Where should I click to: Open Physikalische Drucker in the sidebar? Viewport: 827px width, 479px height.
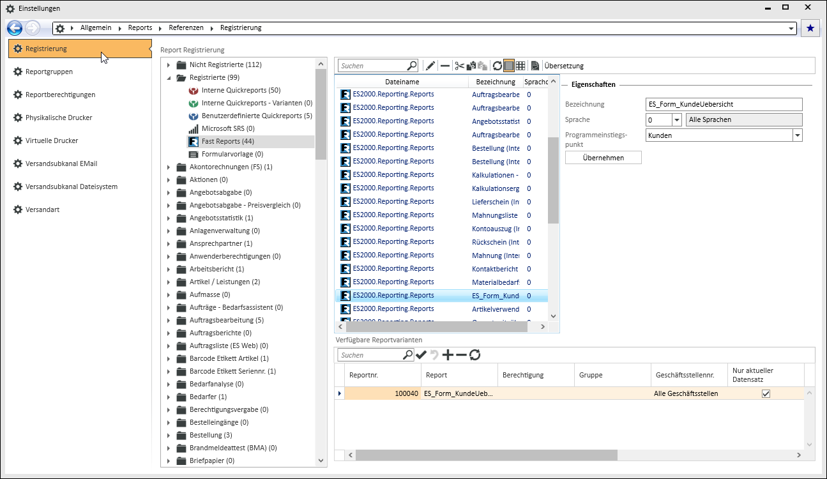pos(59,118)
